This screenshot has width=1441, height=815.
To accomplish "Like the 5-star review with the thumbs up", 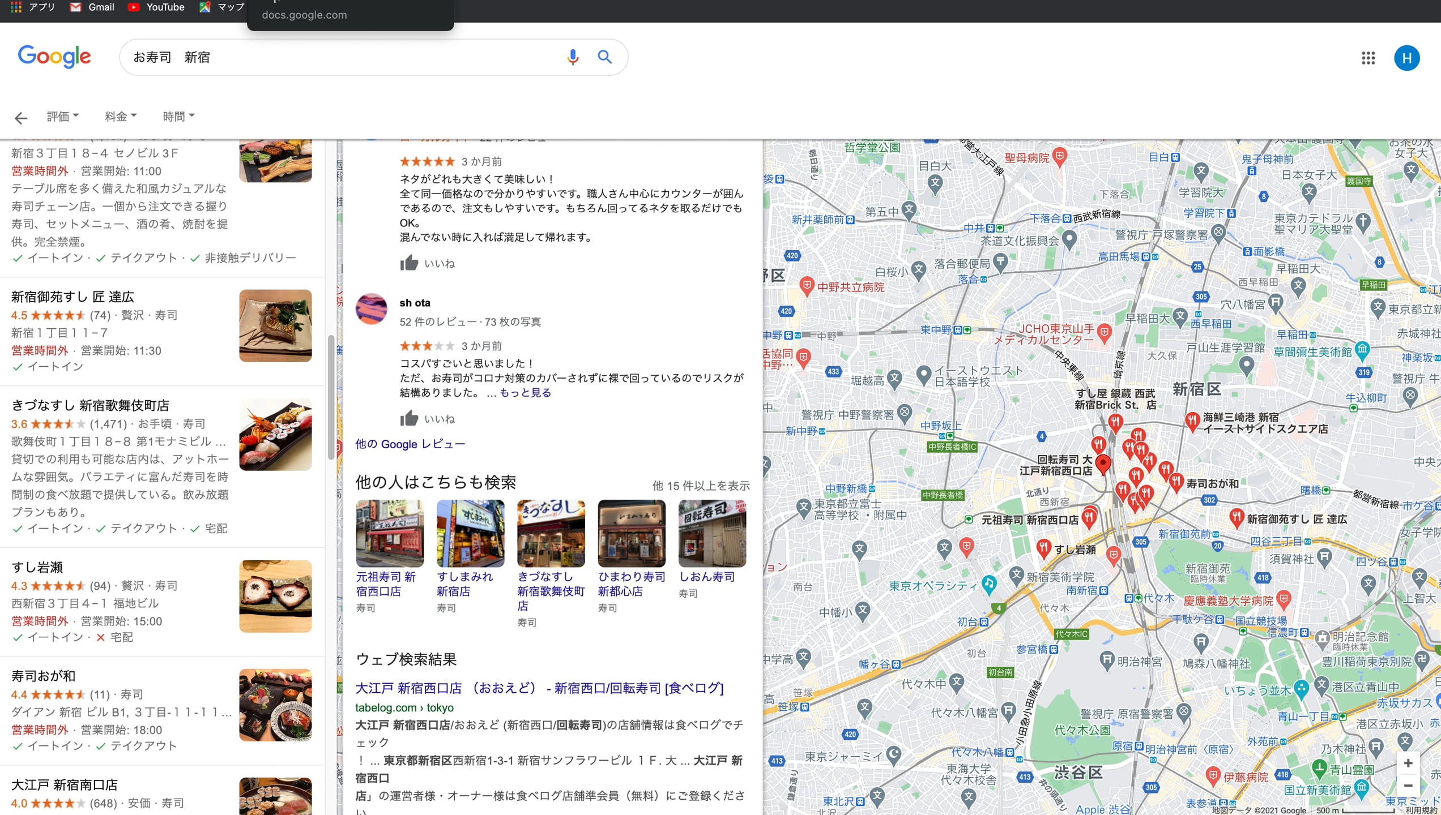I will tap(409, 262).
